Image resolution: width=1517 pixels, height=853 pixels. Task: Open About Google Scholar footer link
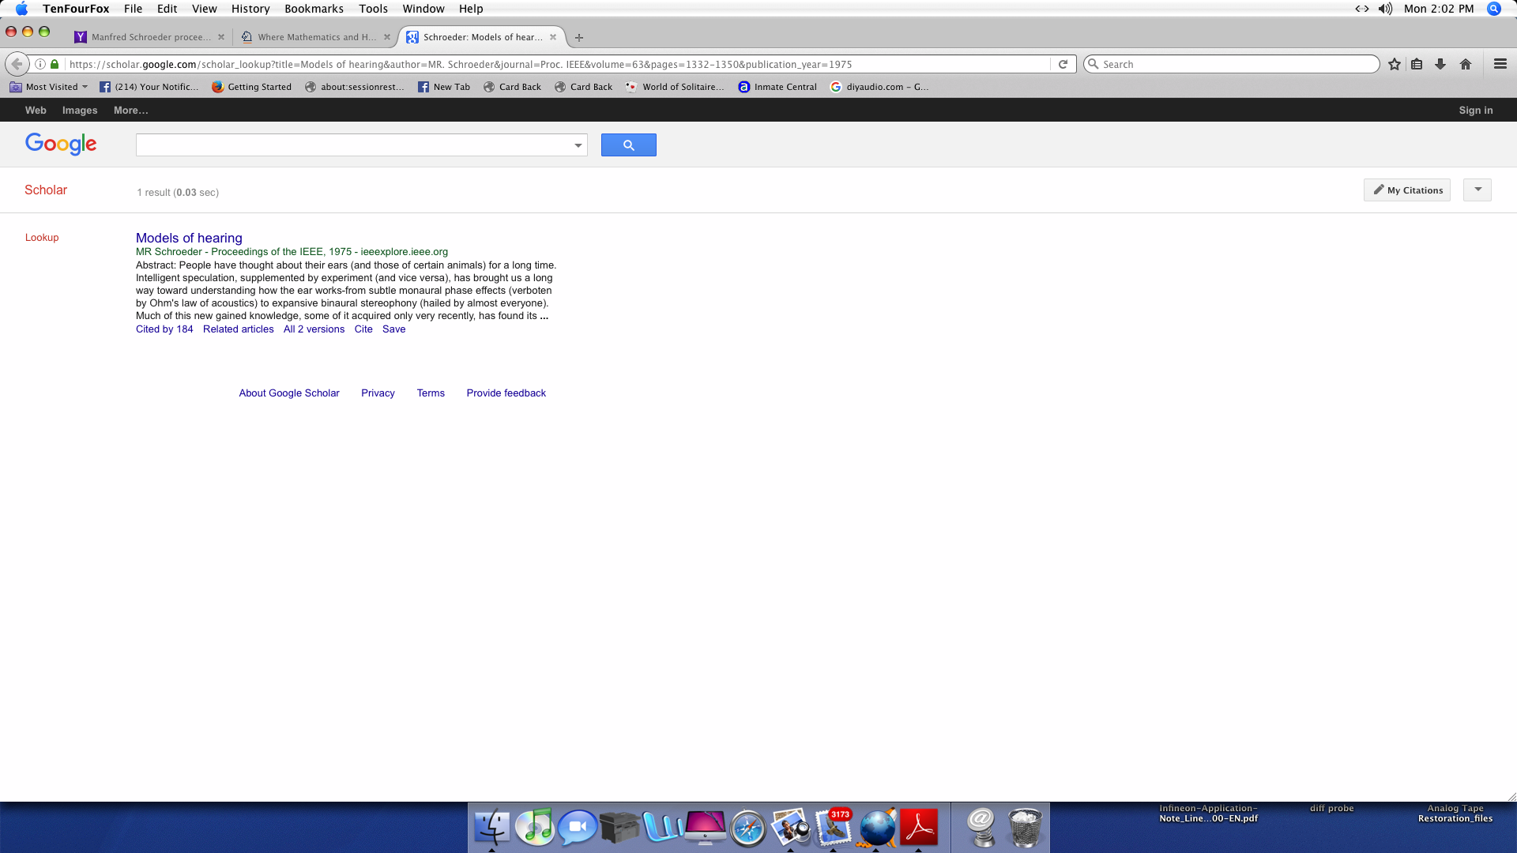click(x=289, y=393)
